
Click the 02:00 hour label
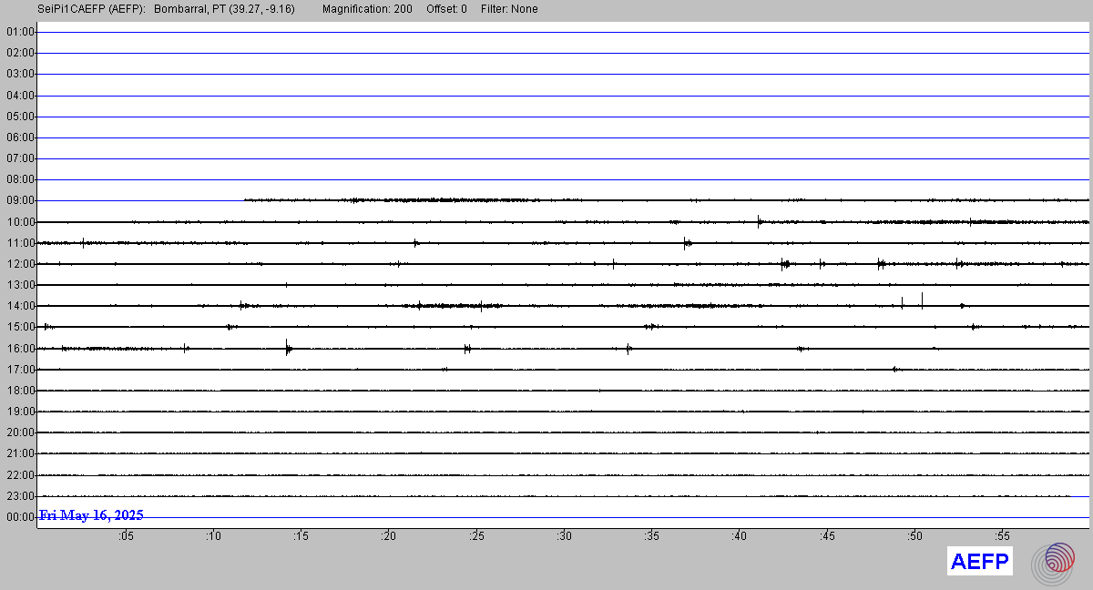coord(20,53)
